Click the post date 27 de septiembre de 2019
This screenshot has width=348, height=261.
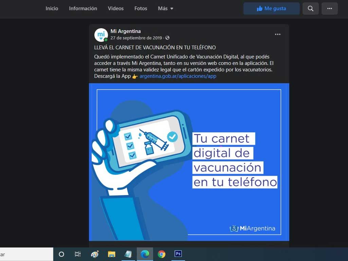tap(136, 38)
